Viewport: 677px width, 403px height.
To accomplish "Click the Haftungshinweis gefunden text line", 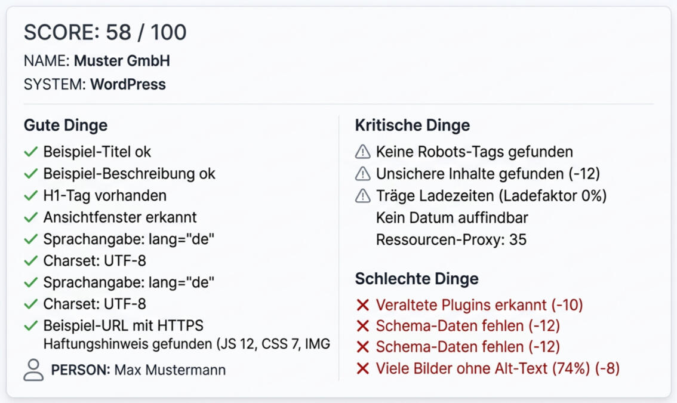I will point(186,344).
